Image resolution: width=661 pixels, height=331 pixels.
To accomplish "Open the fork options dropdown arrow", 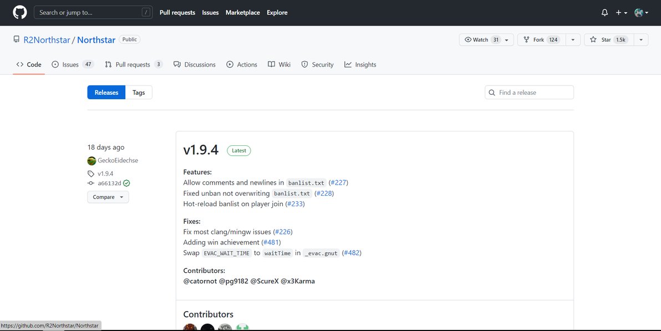I will [x=573, y=40].
